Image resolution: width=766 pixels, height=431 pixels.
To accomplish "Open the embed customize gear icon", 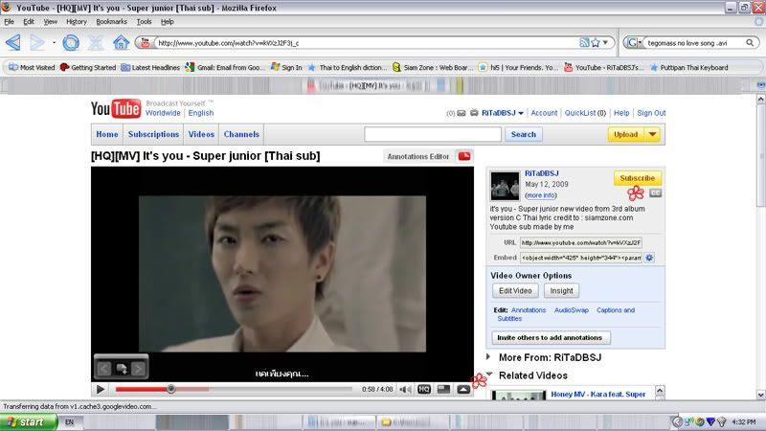I will coord(649,258).
